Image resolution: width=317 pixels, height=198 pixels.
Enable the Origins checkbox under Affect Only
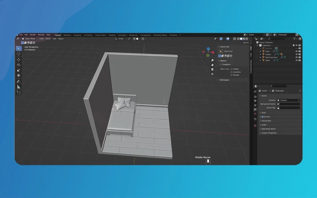point(232,69)
